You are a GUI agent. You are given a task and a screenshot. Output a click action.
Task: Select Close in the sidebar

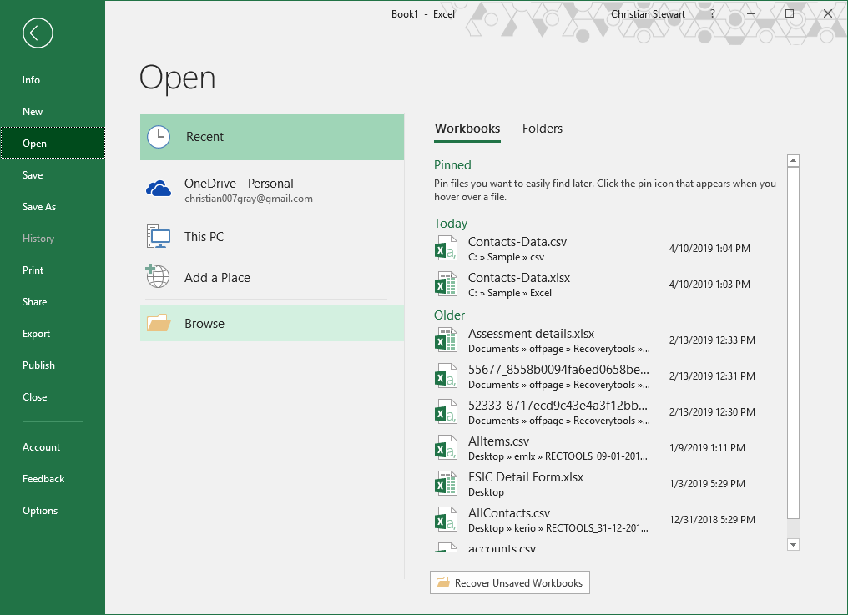tap(53, 397)
